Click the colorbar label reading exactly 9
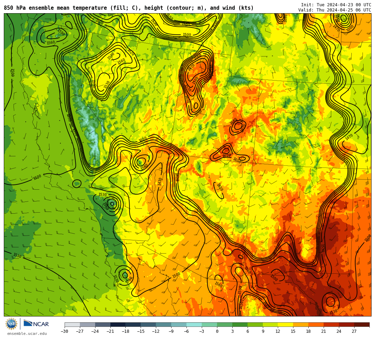The width and height of the screenshot is (375, 338). 263,331
